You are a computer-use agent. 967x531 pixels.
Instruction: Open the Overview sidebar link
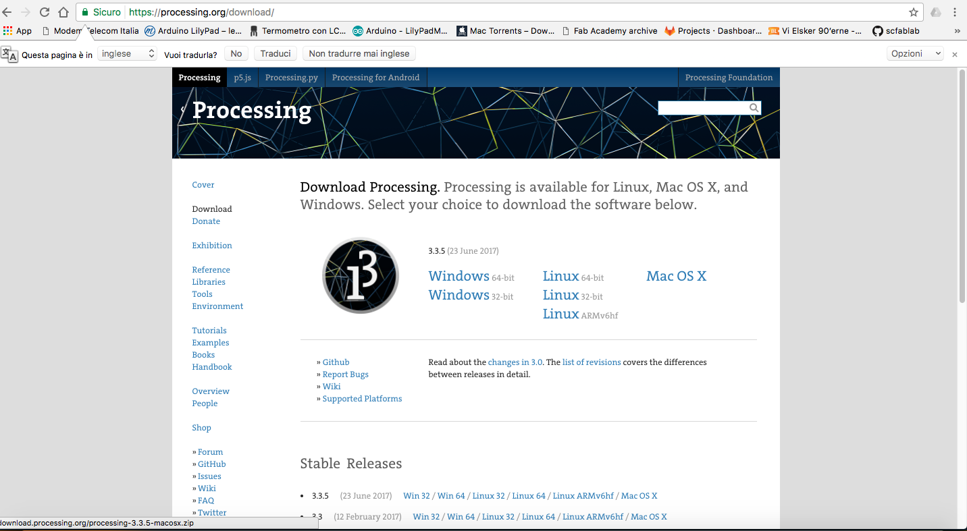click(x=211, y=391)
